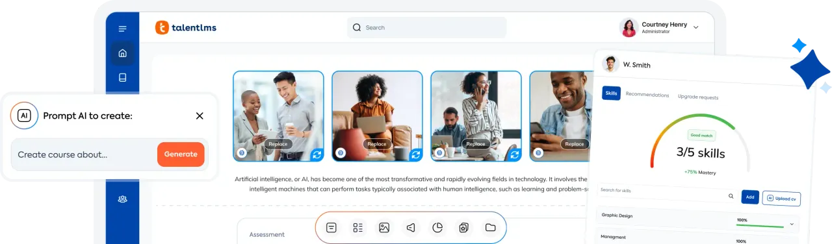Click globe icon on first image
The image size is (832, 244).
[x=242, y=153]
